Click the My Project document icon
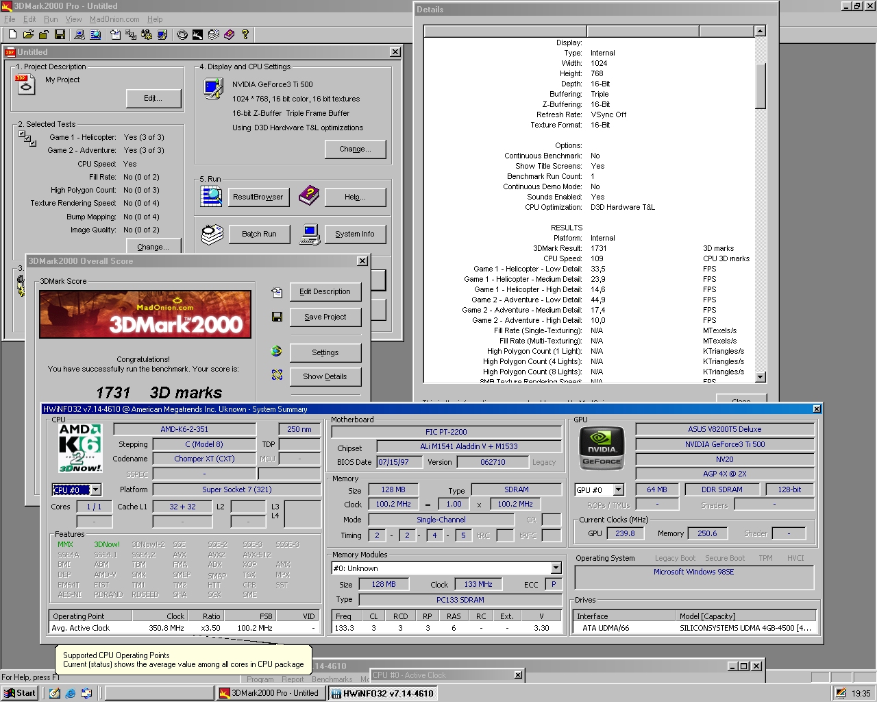This screenshot has width=877, height=702. pos(25,84)
